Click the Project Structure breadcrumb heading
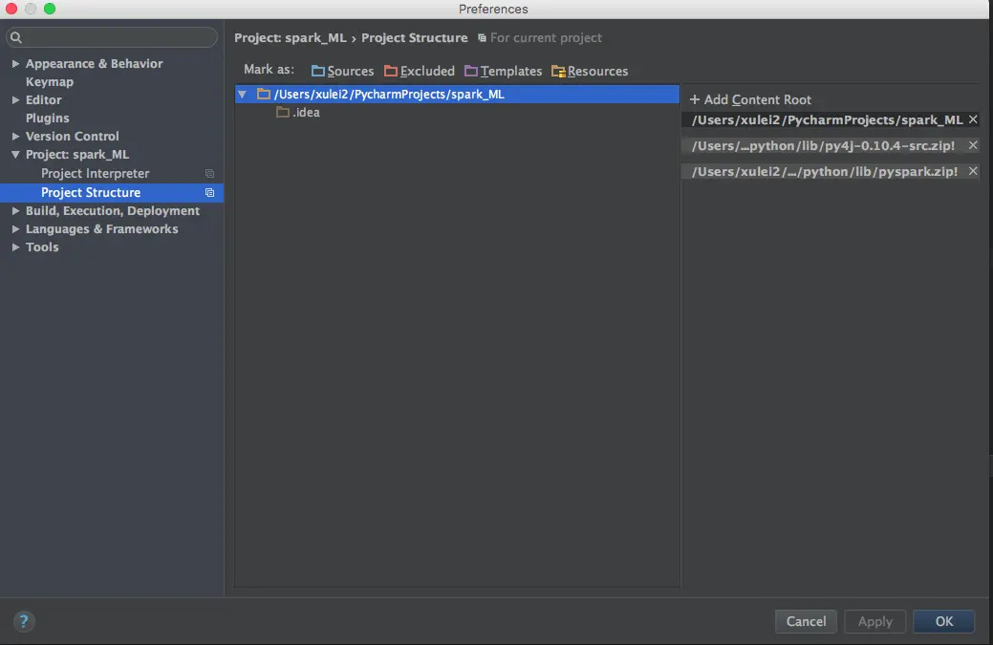This screenshot has width=993, height=645. point(415,38)
